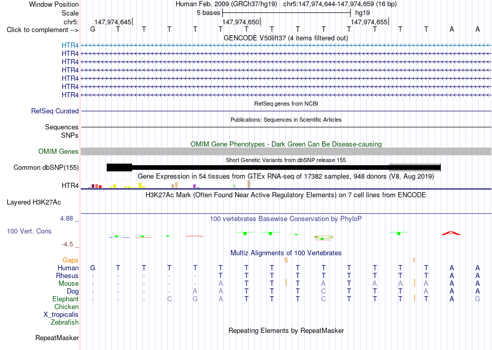Open the OMIM Genes track label
The width and height of the screenshot is (492, 350).
[x=59, y=152]
